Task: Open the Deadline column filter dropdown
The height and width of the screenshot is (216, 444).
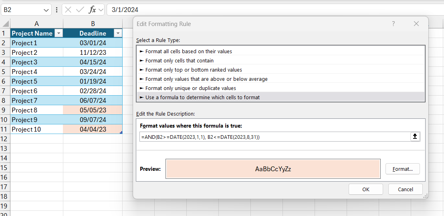Action: tap(118, 33)
